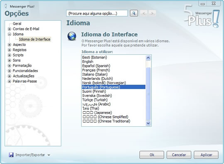
Task: Select Scripts in the options tree
Action: [18, 55]
